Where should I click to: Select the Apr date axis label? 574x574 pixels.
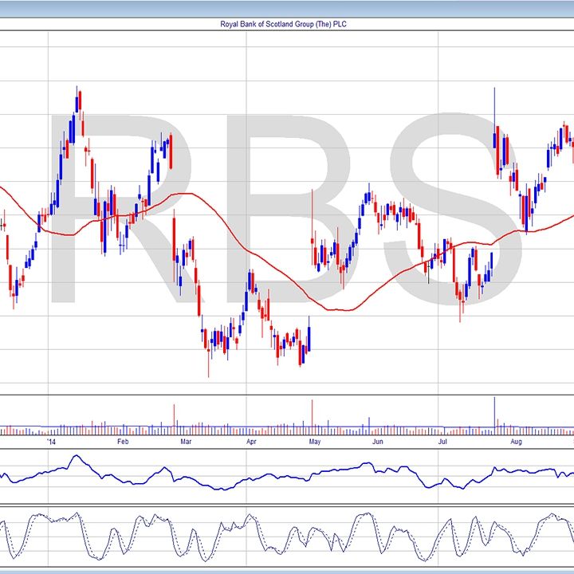[x=251, y=441]
